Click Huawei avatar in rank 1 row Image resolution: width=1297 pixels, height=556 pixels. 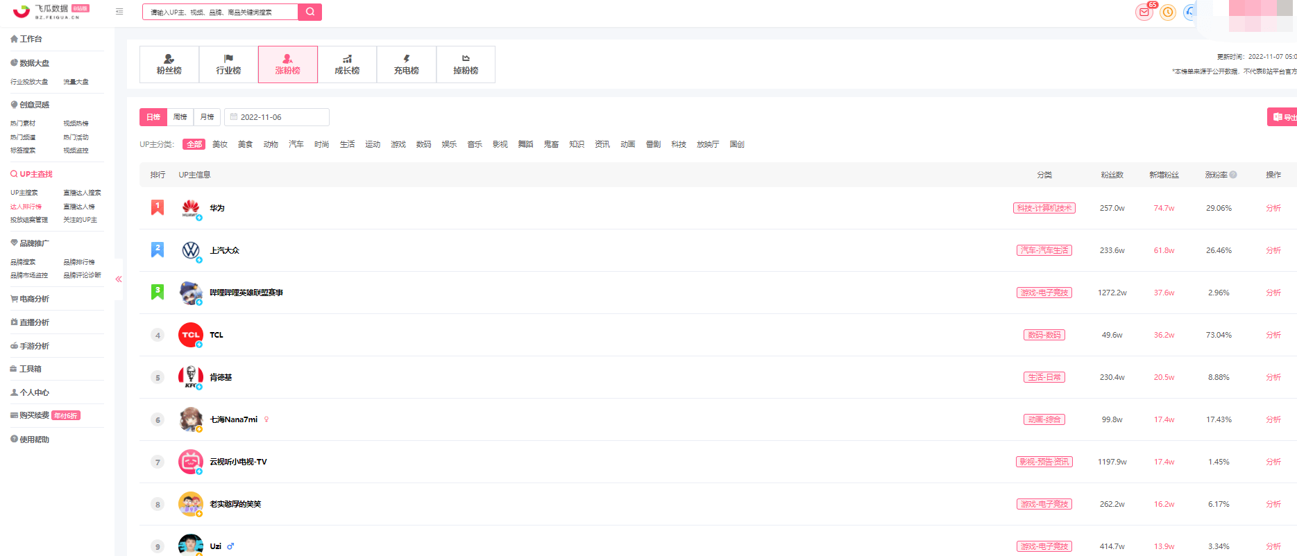(x=191, y=208)
